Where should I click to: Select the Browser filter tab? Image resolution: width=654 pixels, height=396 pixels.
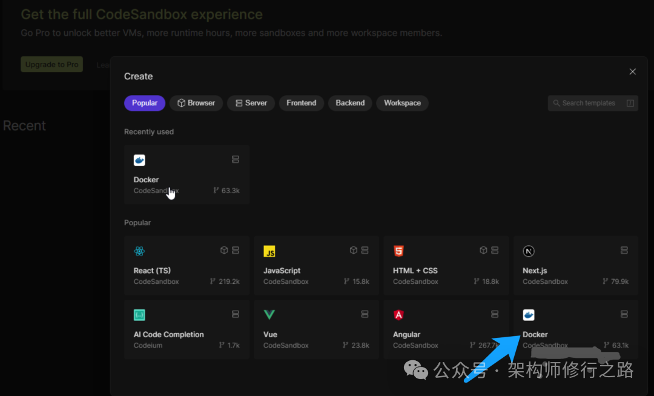[x=196, y=103]
